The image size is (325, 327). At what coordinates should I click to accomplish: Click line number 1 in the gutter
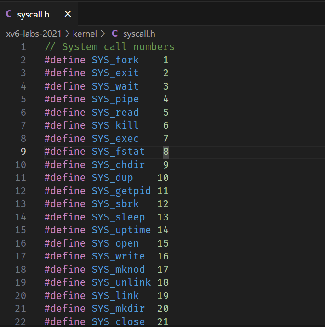click(x=23, y=47)
